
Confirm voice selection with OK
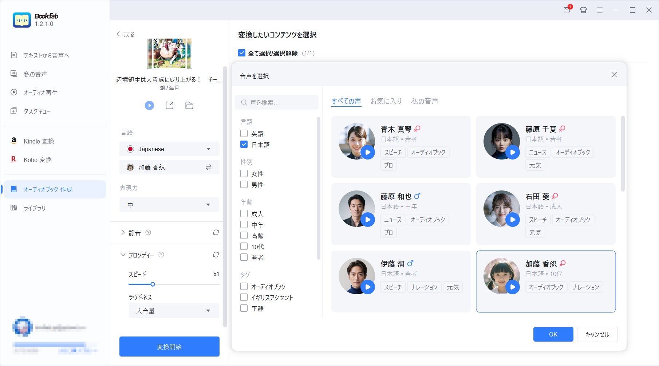(553, 334)
